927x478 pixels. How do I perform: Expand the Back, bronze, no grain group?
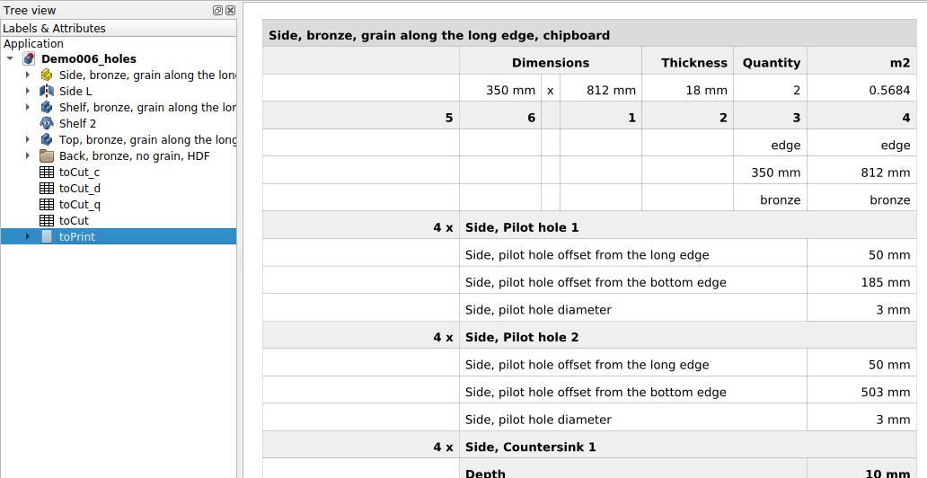coord(28,156)
